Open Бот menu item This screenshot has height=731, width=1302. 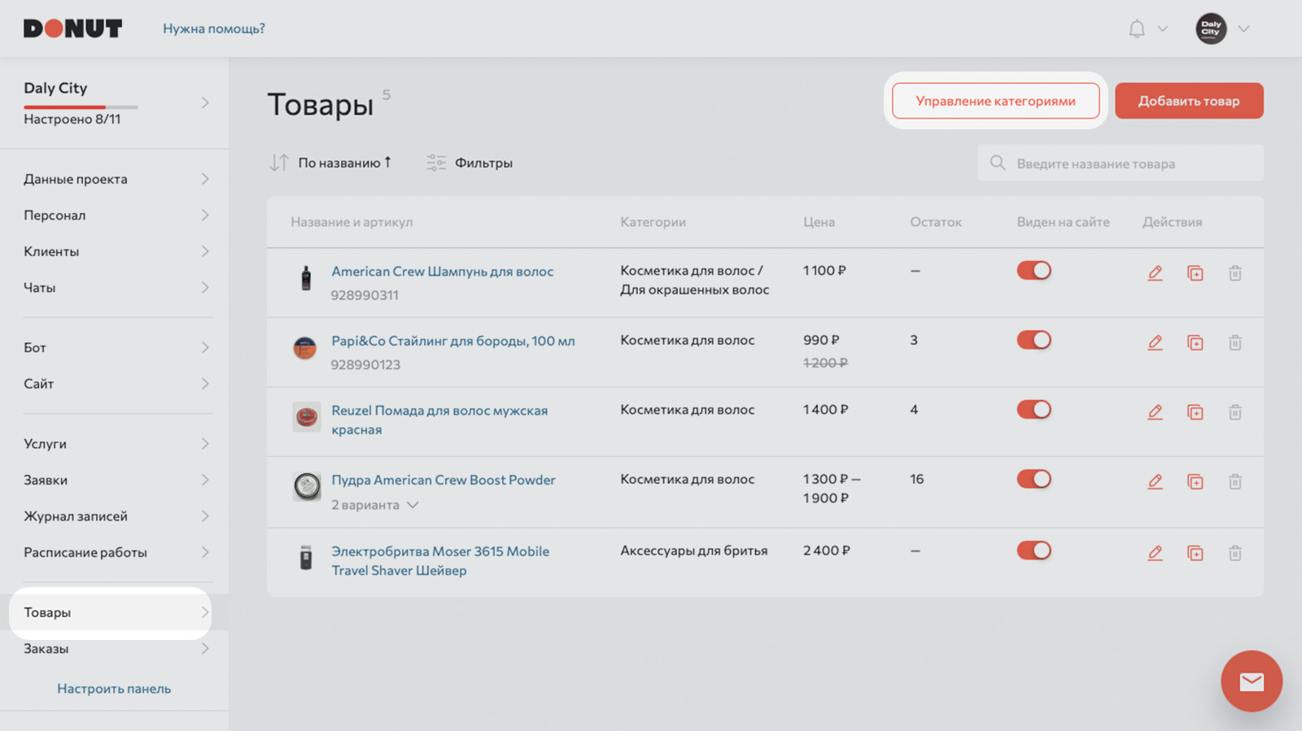114,347
